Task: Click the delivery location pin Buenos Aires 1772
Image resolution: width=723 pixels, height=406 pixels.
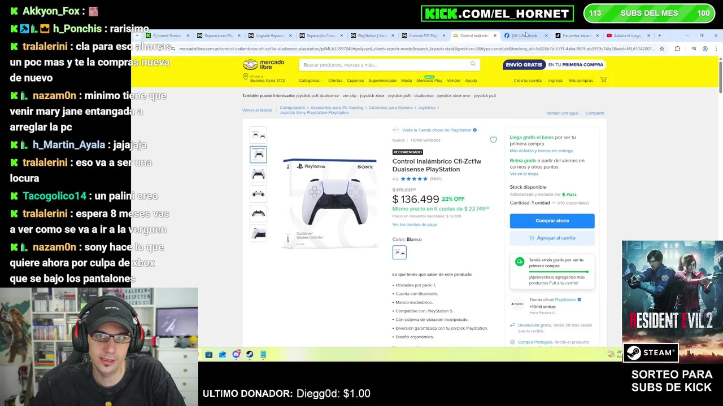Action: [264, 78]
